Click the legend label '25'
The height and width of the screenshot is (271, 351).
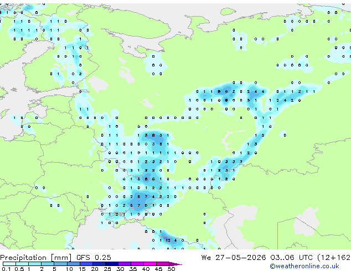(x=107, y=269)
